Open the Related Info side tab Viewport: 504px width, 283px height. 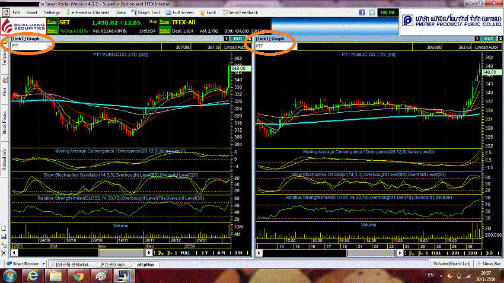(5, 160)
